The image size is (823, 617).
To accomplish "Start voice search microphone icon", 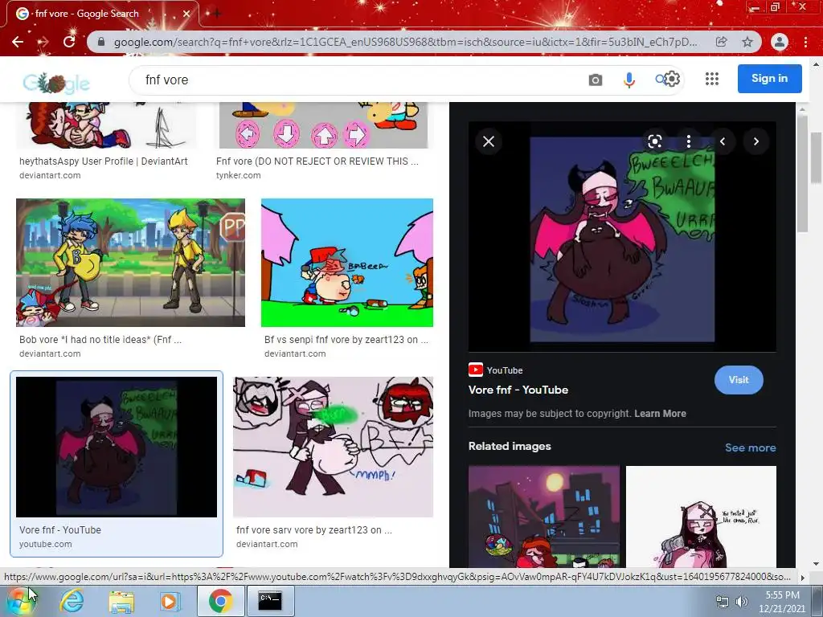I will 629,80.
